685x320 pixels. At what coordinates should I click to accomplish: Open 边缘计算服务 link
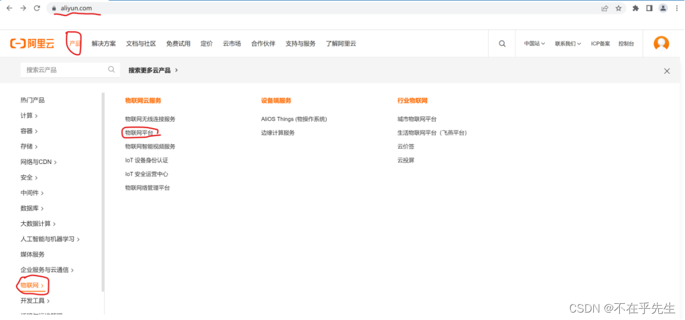pyautogui.click(x=278, y=132)
